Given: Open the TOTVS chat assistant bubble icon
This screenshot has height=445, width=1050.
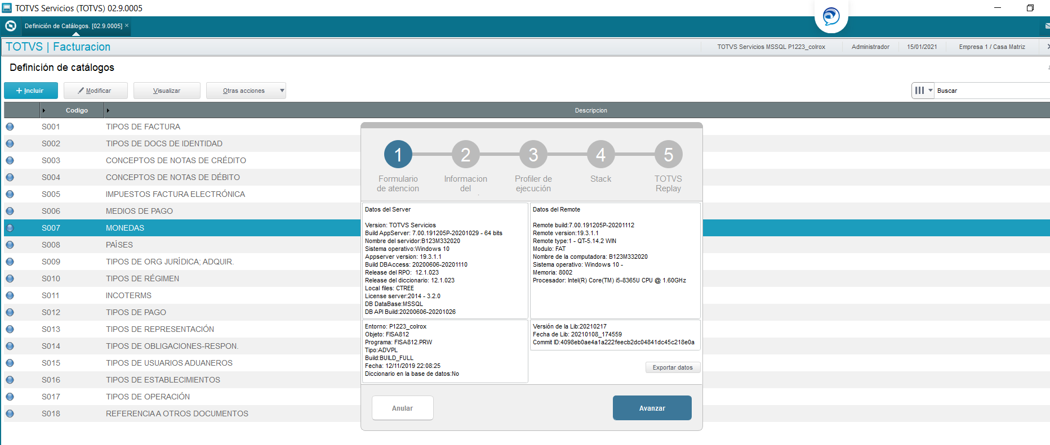Looking at the screenshot, I should pyautogui.click(x=831, y=16).
